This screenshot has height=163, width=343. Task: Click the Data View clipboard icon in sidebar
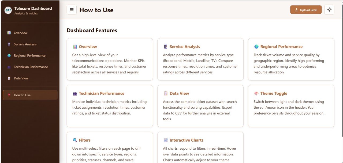point(9,78)
